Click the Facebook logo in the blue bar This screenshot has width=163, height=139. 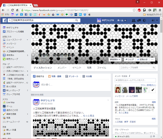(5, 20)
